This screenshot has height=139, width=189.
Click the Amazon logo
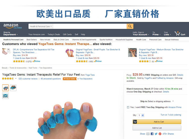11,26
